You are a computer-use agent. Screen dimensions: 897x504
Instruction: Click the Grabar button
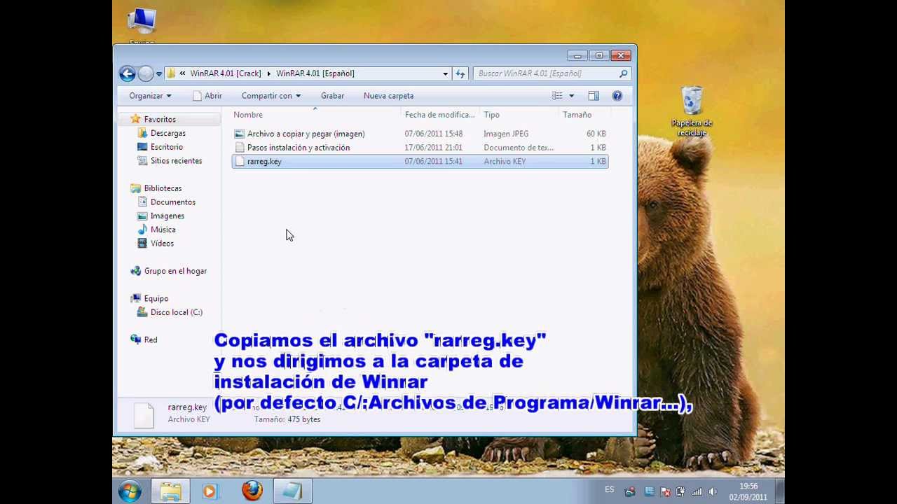click(332, 96)
